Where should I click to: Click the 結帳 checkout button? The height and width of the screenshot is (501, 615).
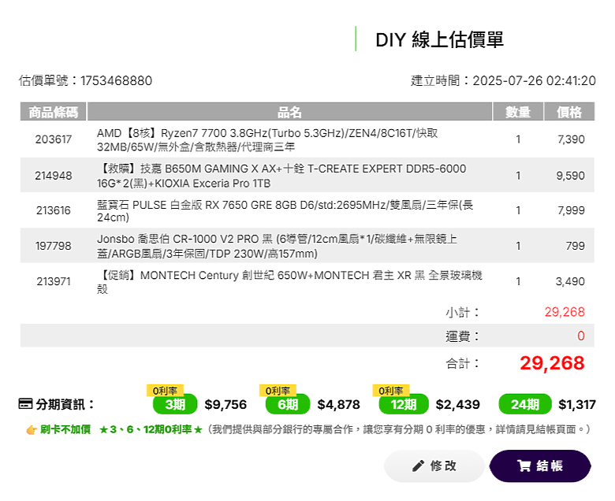tap(540, 466)
